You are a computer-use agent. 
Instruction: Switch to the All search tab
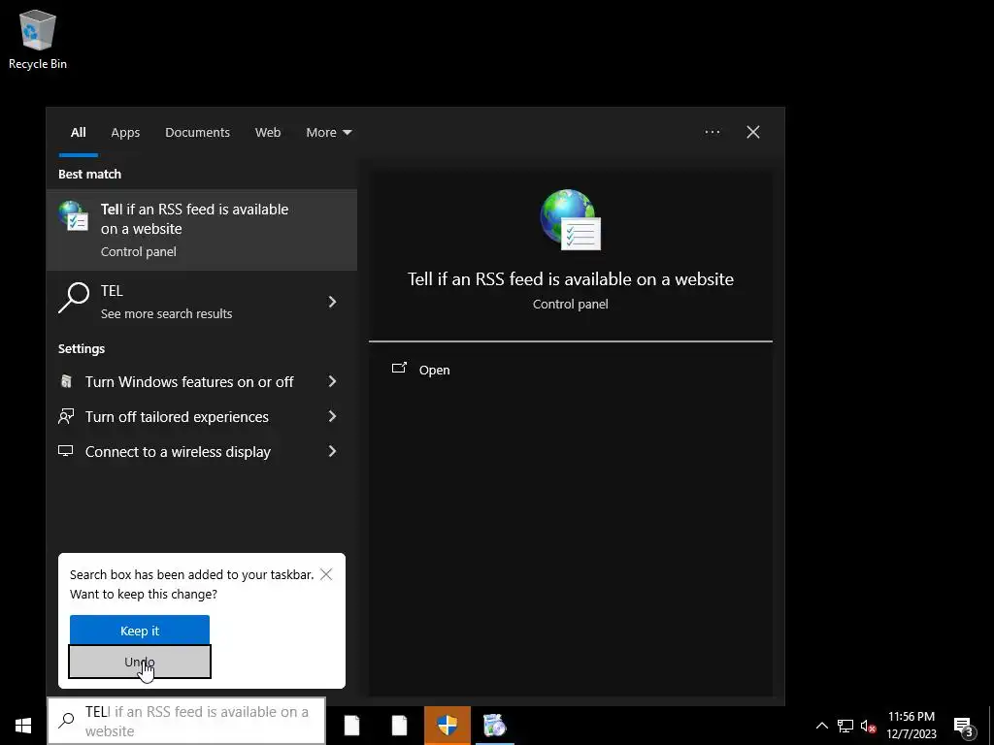[78, 132]
